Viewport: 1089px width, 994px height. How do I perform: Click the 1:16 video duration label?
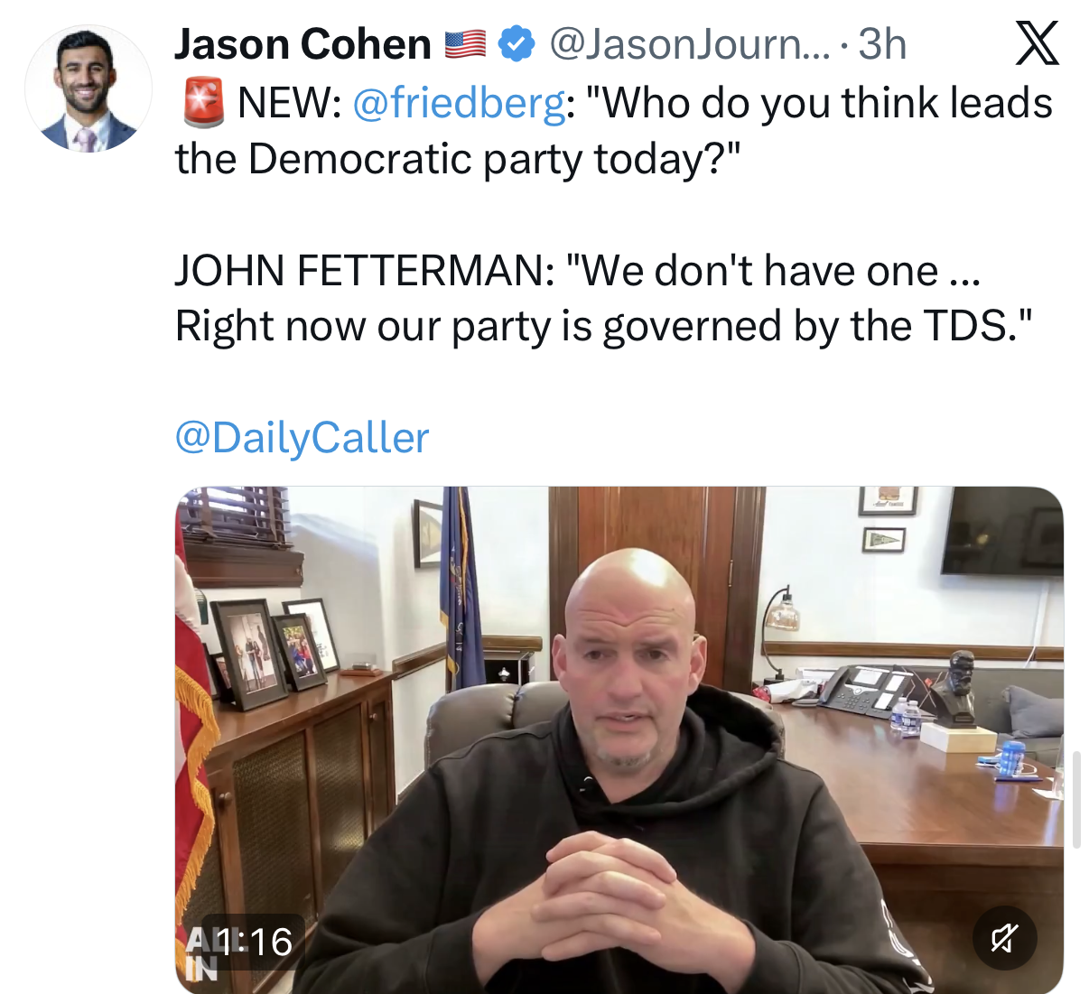click(254, 942)
